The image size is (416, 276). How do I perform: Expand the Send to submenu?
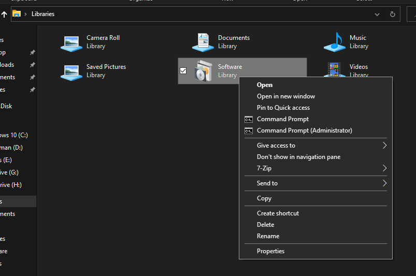tap(384, 183)
